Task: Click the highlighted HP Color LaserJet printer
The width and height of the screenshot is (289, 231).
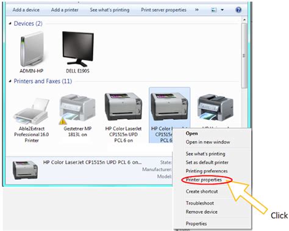Action: click(169, 106)
